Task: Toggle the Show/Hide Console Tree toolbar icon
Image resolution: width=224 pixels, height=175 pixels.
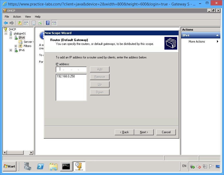Action: click(26, 23)
